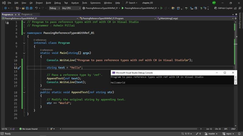Click the feedback person icon at far right
The image size is (243, 136).
[240, 8]
